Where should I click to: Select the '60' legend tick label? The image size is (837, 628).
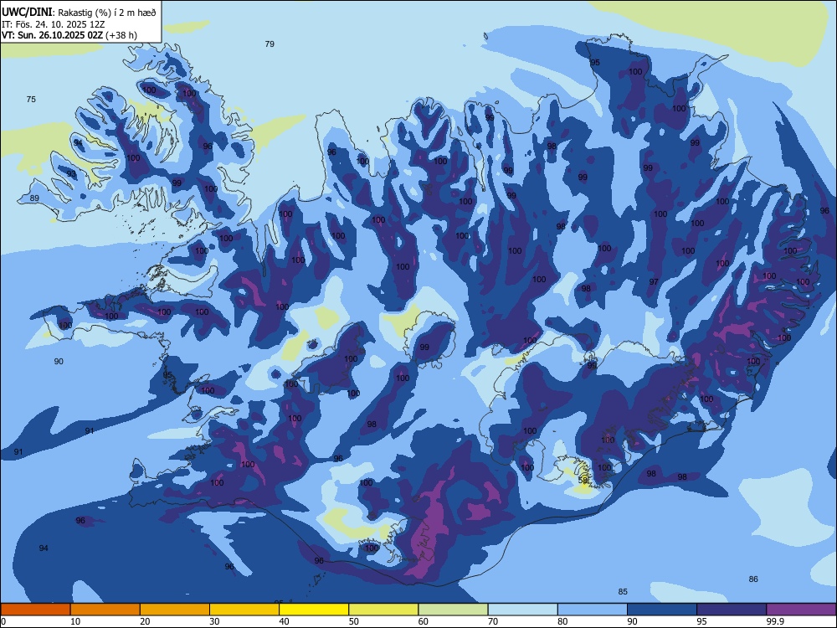click(x=424, y=621)
